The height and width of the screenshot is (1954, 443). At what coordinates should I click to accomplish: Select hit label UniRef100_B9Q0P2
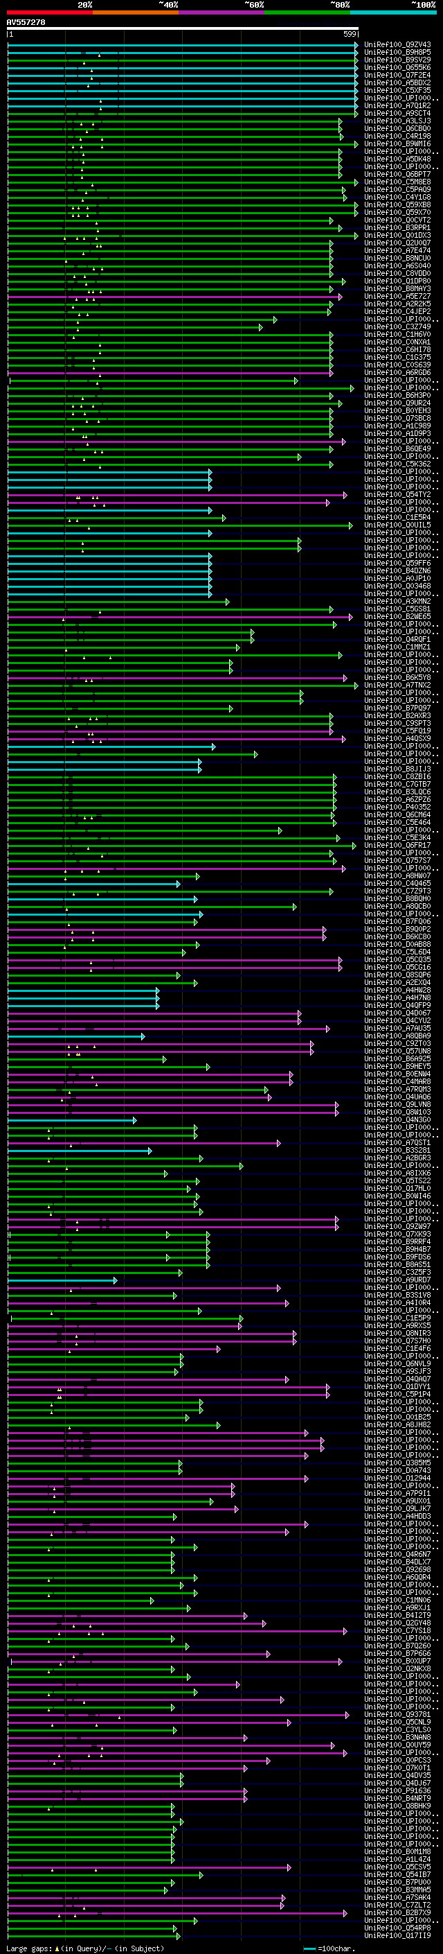pos(397,930)
